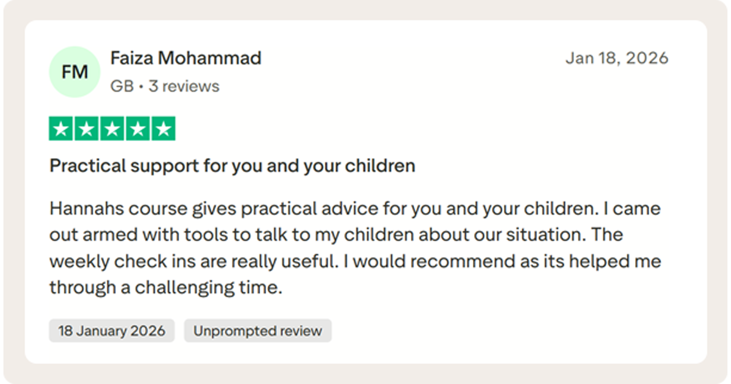Click the Jan 18, 2026 review date
This screenshot has height=384, width=731.
point(617,58)
